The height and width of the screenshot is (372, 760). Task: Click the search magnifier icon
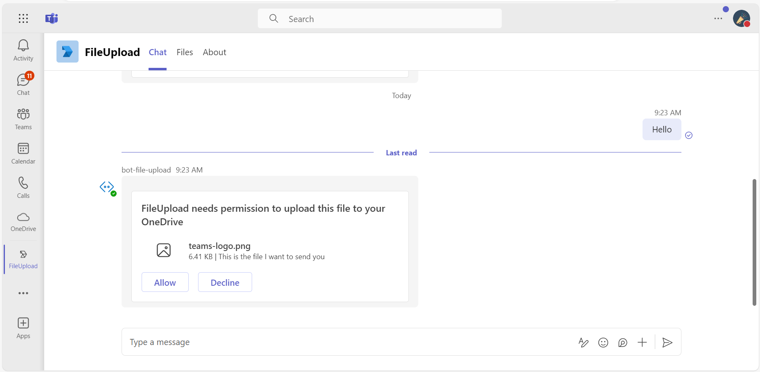click(274, 18)
